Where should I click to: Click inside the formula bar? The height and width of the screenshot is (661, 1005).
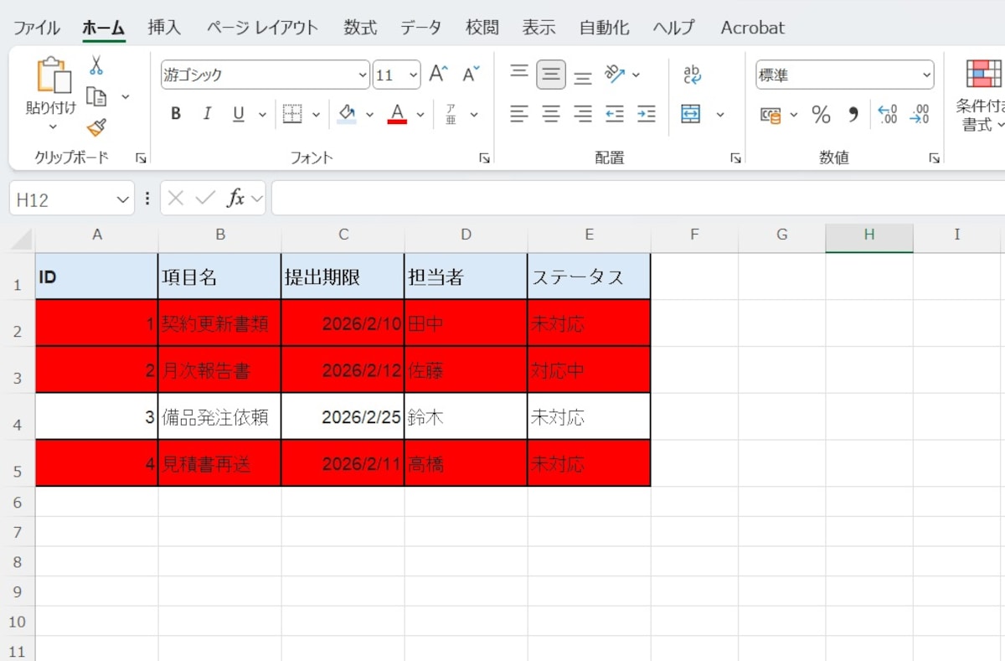pyautogui.click(x=586, y=198)
